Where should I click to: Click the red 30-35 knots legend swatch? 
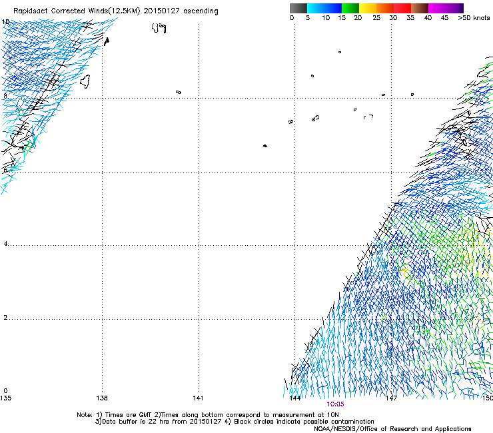pyautogui.click(x=402, y=8)
